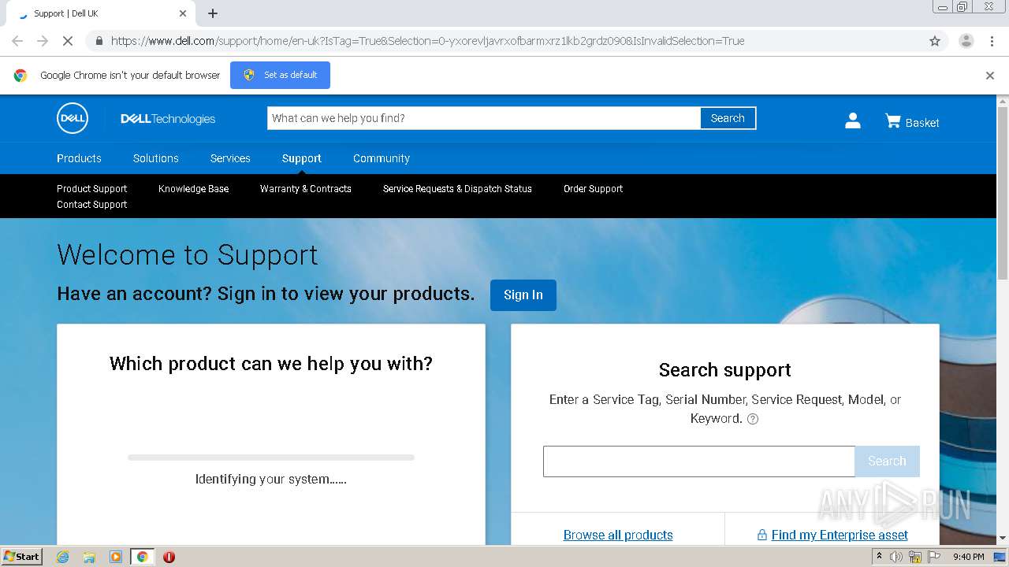Click the browser forward arrow
Image resolution: width=1009 pixels, height=567 pixels.
43,41
